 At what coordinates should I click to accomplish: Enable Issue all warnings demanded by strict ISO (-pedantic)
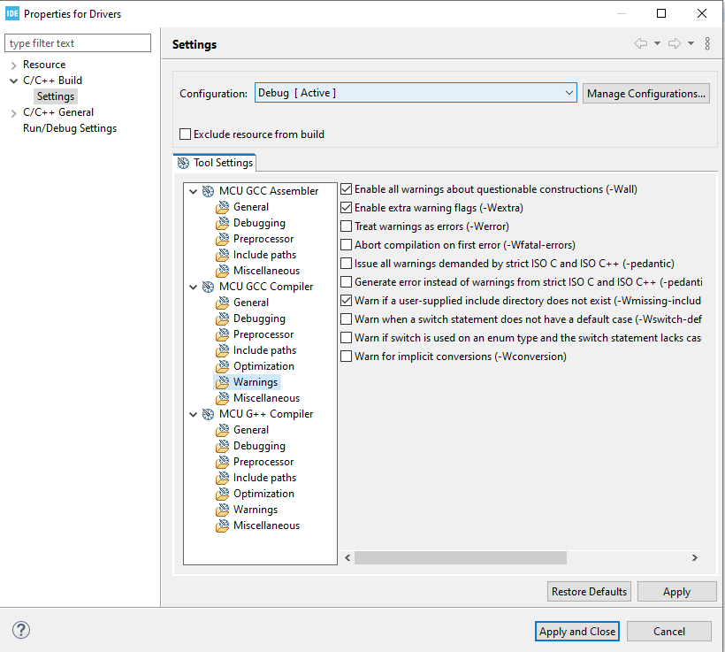click(346, 264)
